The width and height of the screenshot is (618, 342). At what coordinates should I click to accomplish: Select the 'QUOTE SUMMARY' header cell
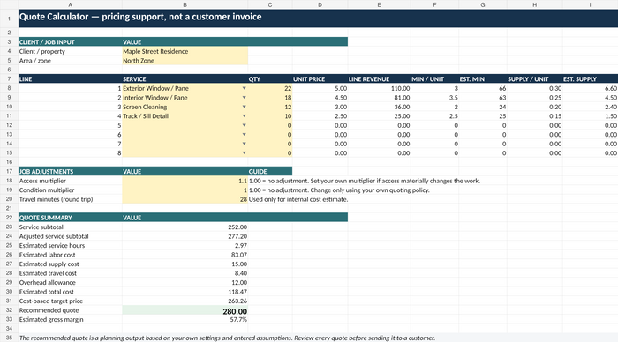point(70,218)
